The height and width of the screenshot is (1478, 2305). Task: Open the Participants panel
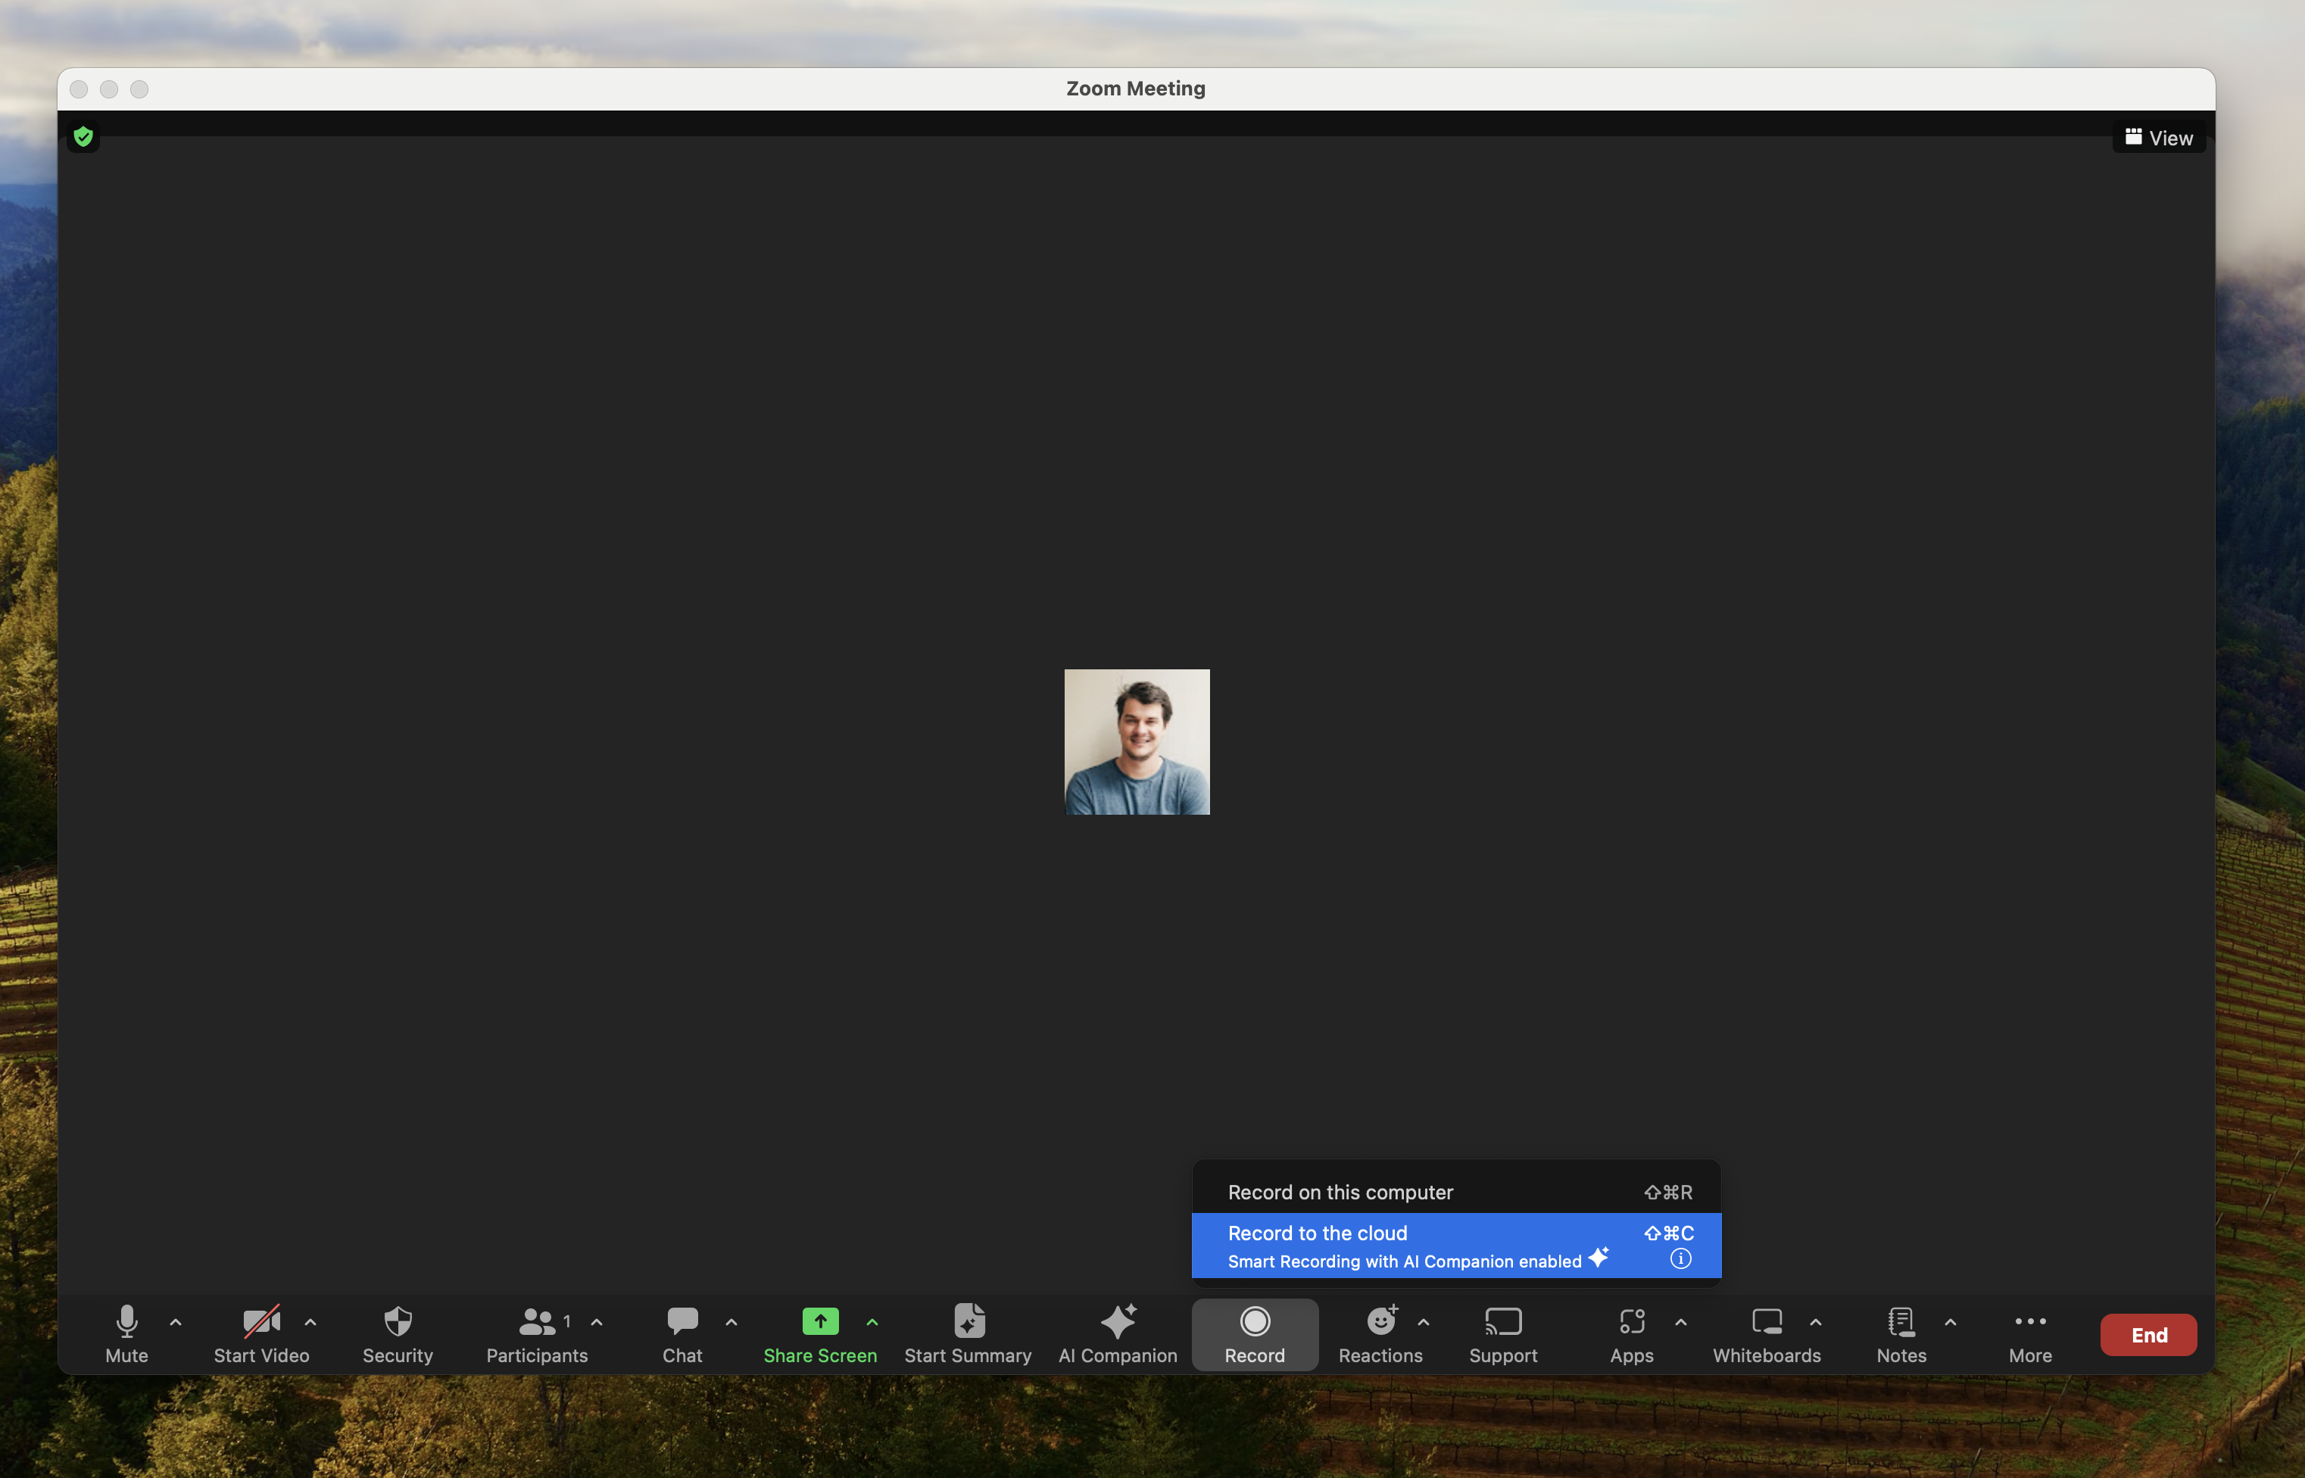536,1334
